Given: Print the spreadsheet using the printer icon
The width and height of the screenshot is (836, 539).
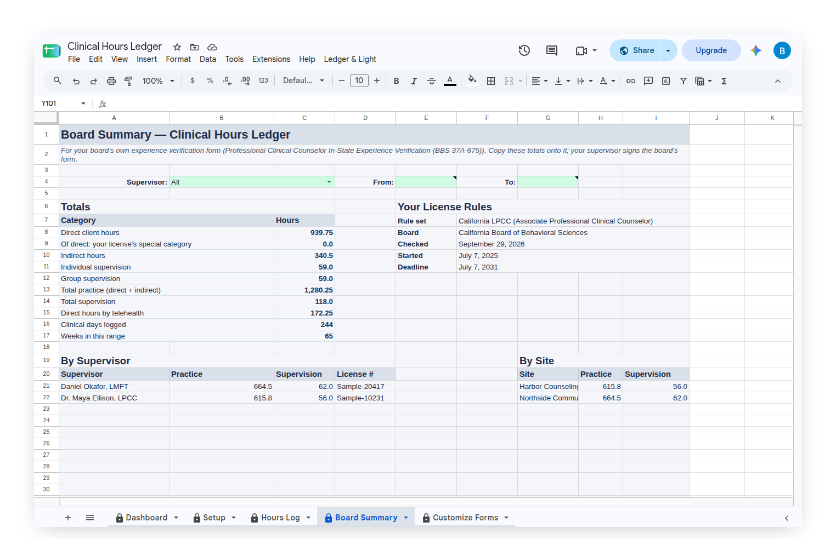Looking at the screenshot, I should (x=111, y=81).
